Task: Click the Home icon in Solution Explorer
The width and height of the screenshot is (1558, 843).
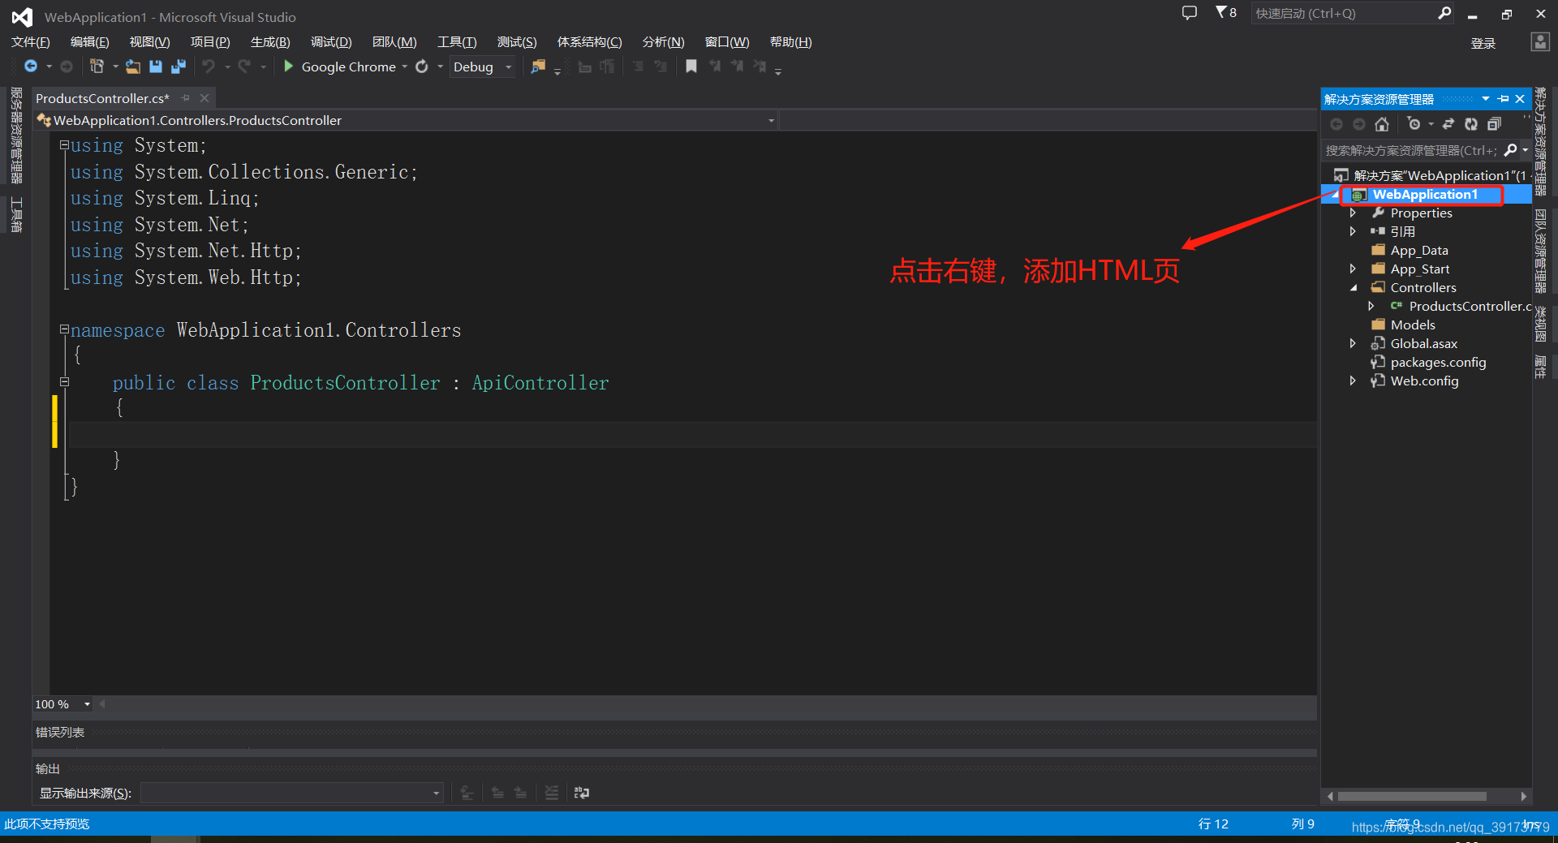Action: 1382,124
